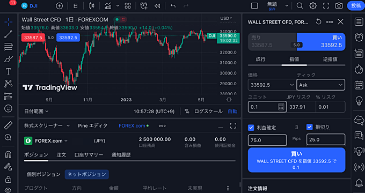Expand the untitled layout dropdown arrow

click(287, 6)
